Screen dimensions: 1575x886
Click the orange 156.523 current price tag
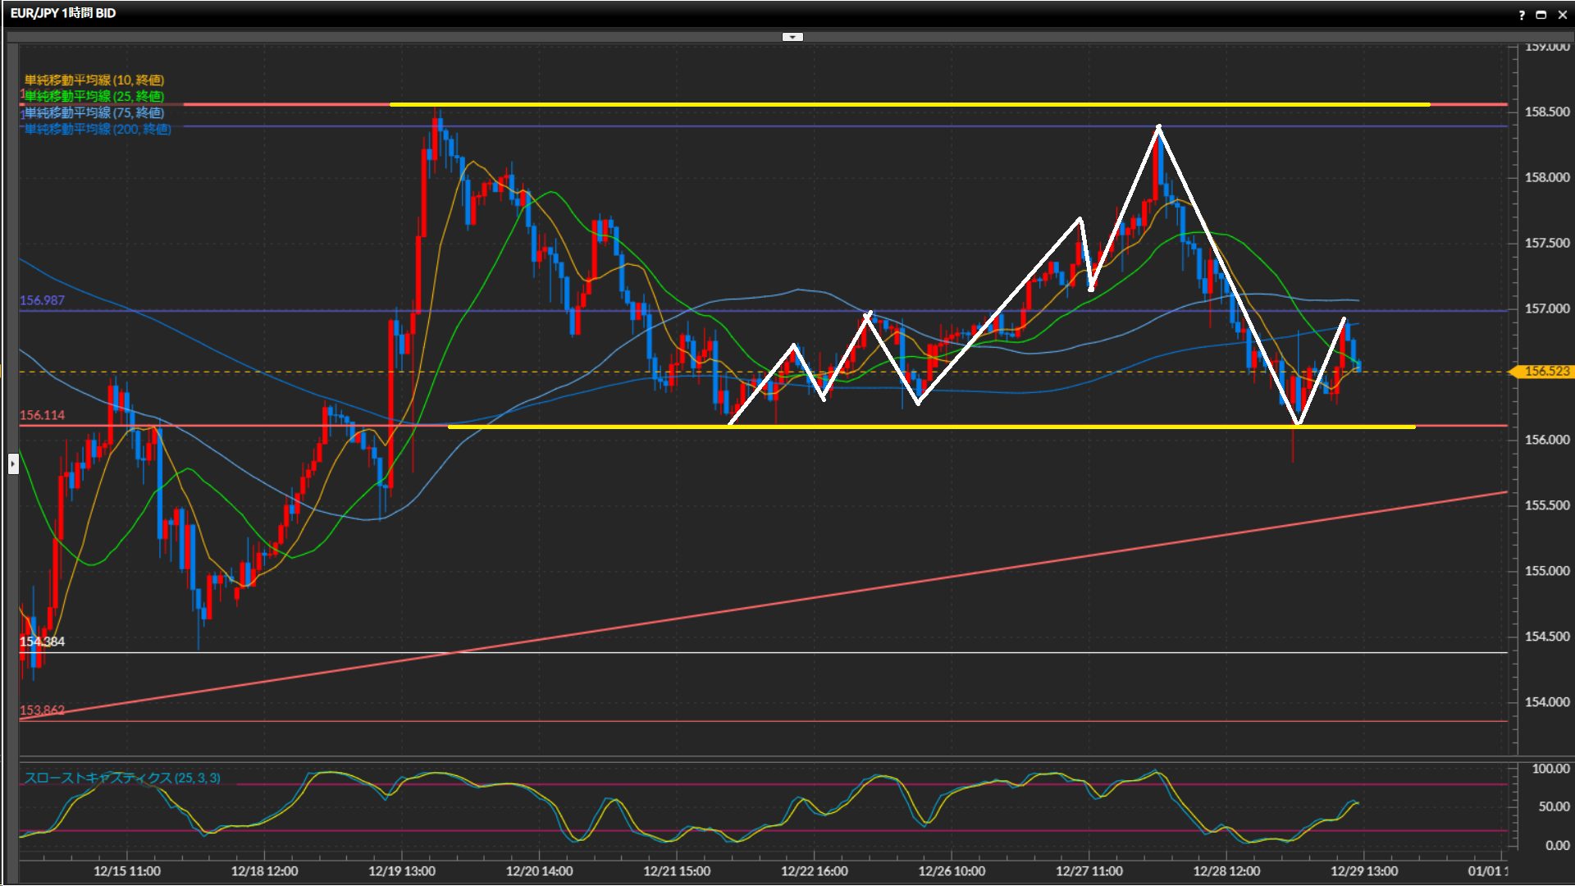click(x=1545, y=372)
